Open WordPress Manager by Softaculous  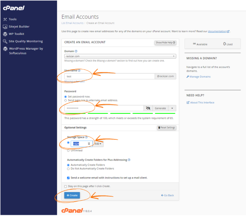click(26, 51)
